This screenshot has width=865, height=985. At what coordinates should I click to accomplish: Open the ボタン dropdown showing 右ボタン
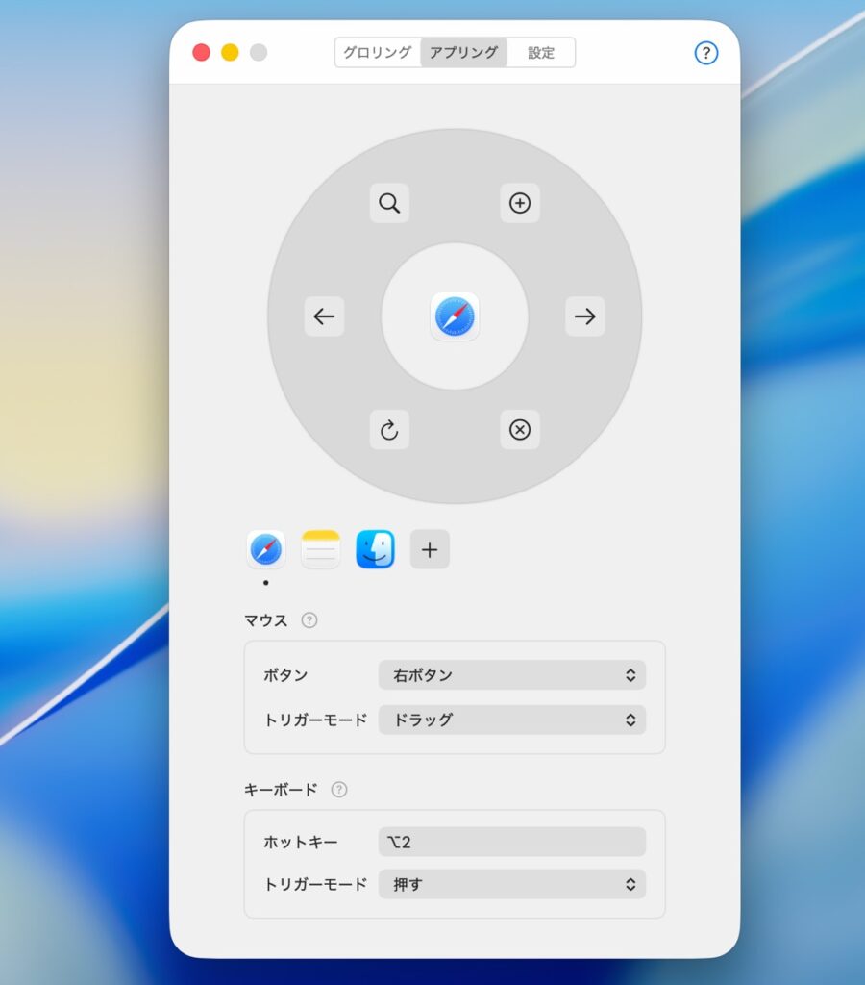click(512, 675)
